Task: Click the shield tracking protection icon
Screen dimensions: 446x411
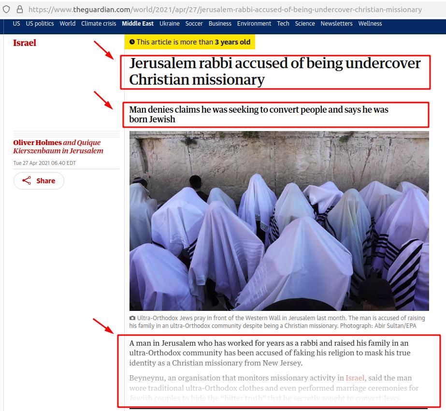Action: [6, 9]
